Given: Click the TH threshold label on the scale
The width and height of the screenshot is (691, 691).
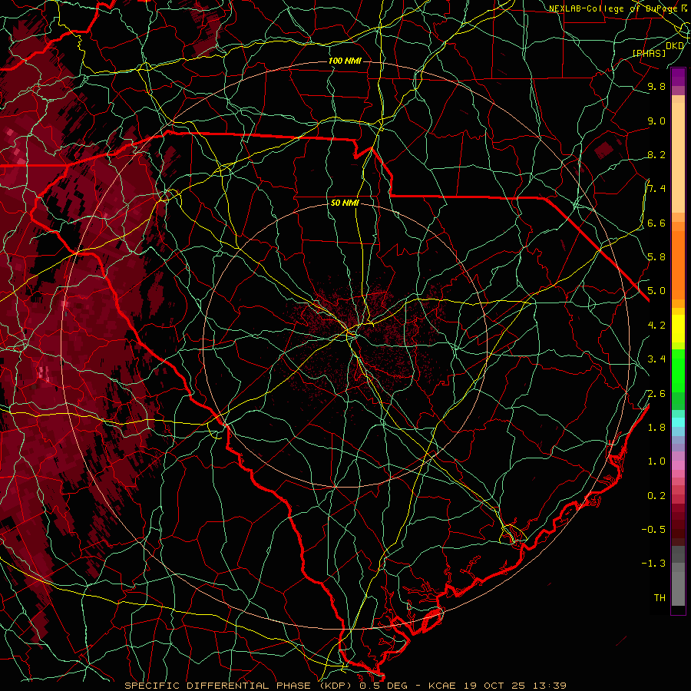Looking at the screenshot, I should (660, 598).
